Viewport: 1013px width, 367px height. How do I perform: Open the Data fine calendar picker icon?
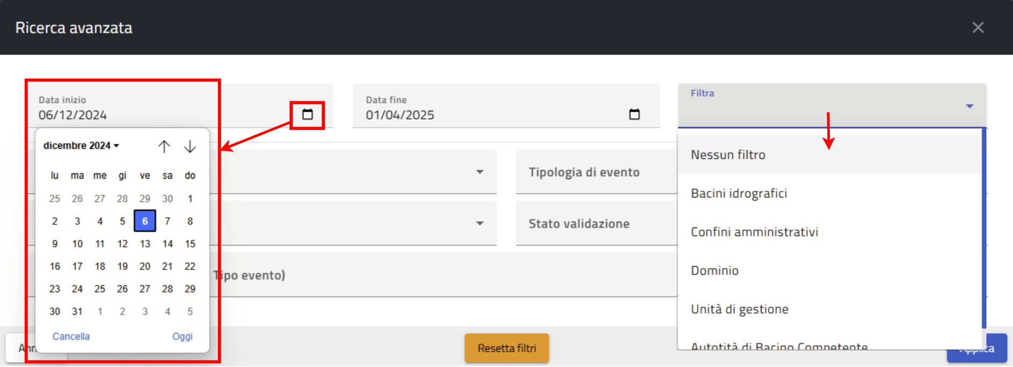pyautogui.click(x=634, y=114)
